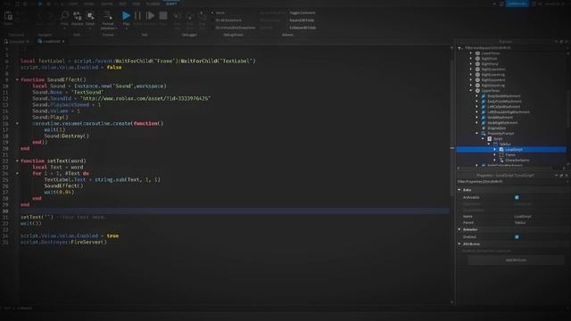Viewport: 571px width, 321px height.
Task: Select On Unhandled Exceptions option
Action: click(x=236, y=28)
